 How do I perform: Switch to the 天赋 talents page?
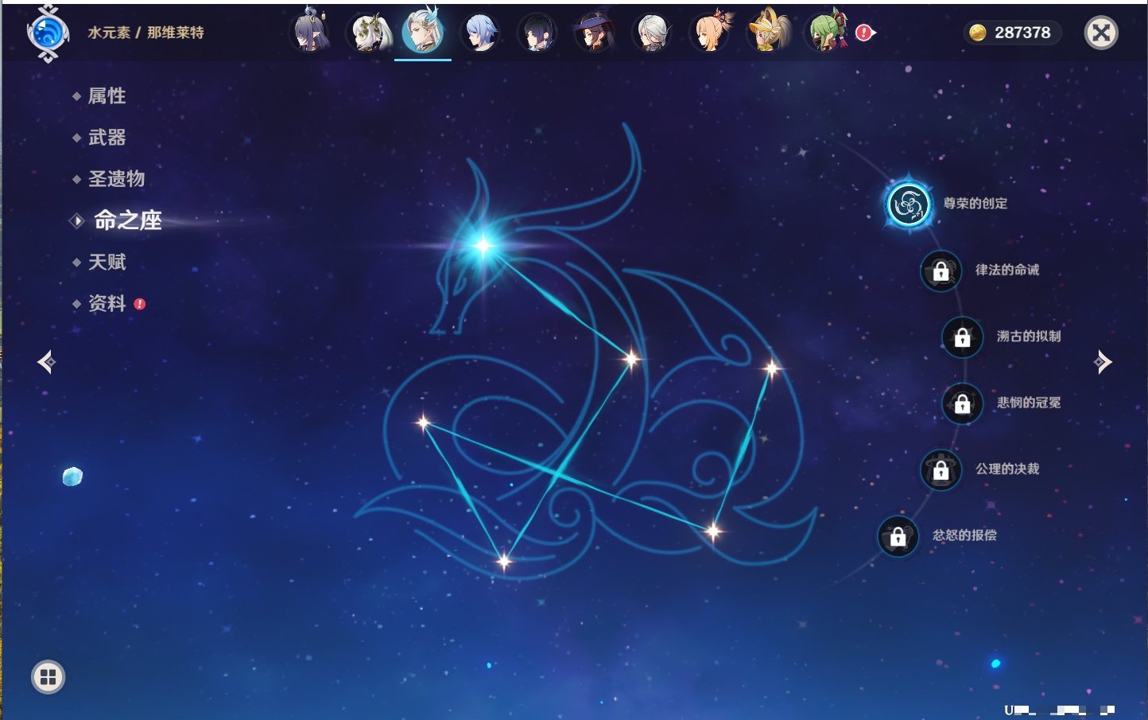point(107,262)
